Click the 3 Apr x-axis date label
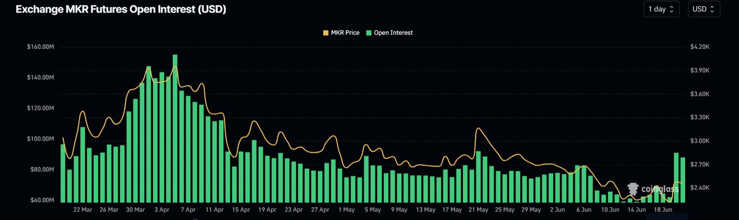Screen dimensions: 739x220 pyautogui.click(x=162, y=210)
